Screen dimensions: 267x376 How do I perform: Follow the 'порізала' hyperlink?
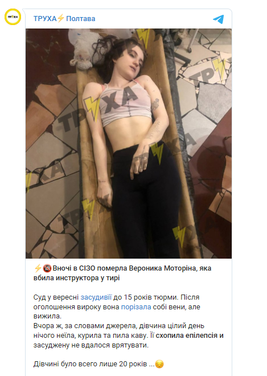(136, 307)
